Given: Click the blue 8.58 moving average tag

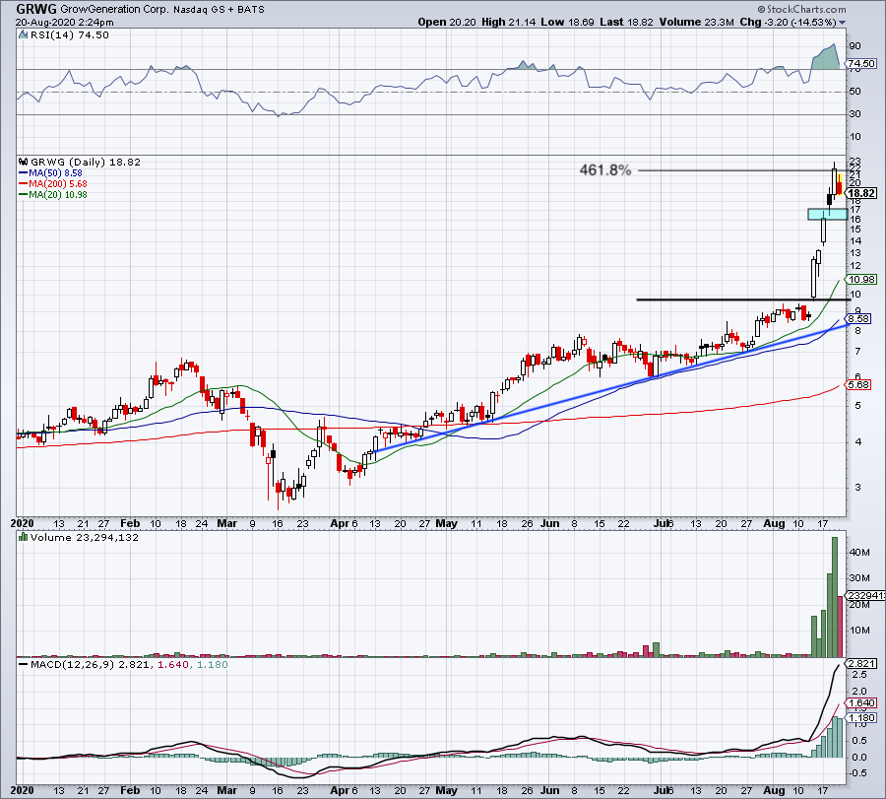Looking at the screenshot, I should (x=859, y=319).
